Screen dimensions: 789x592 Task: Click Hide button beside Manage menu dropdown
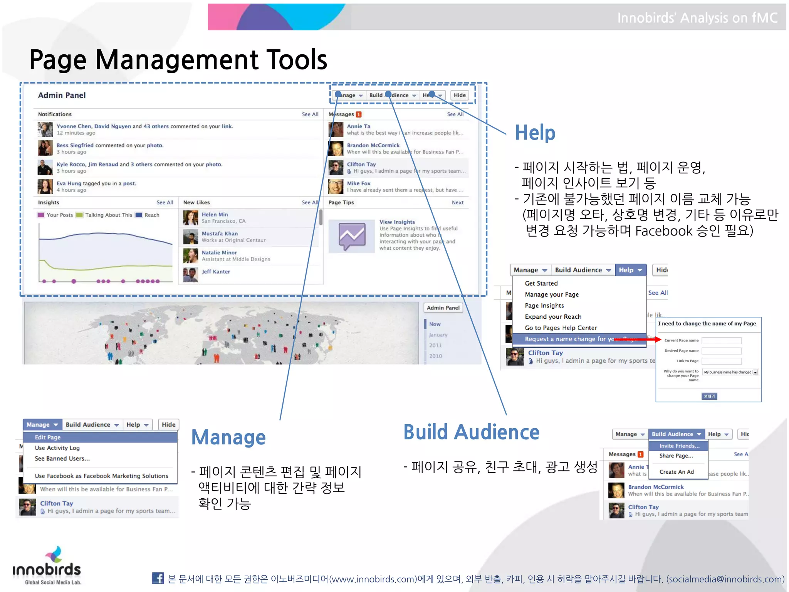[x=169, y=424]
